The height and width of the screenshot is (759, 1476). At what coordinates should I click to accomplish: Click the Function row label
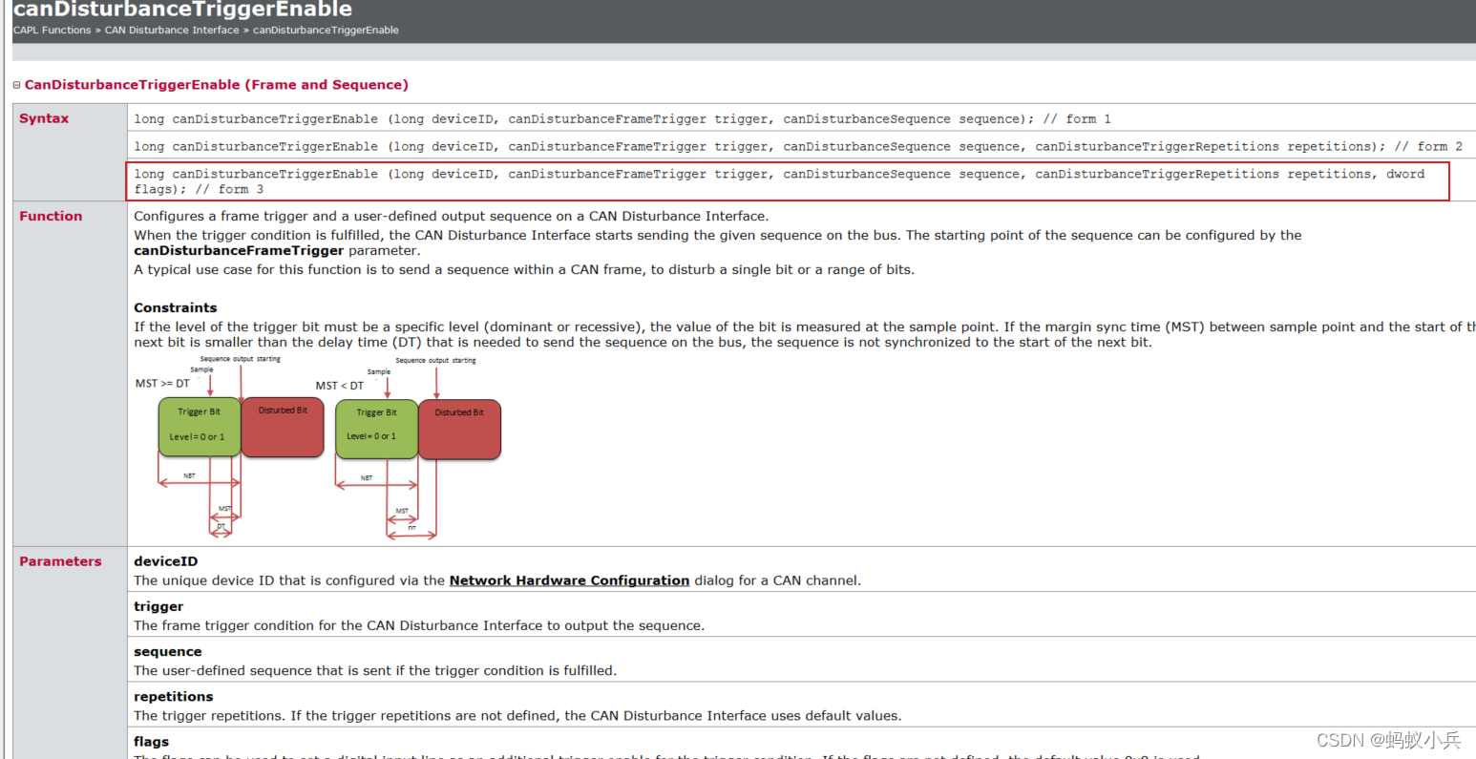pos(51,216)
